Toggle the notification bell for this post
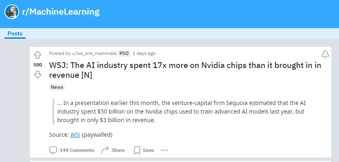This screenshot has height=162, width=339. [325, 55]
